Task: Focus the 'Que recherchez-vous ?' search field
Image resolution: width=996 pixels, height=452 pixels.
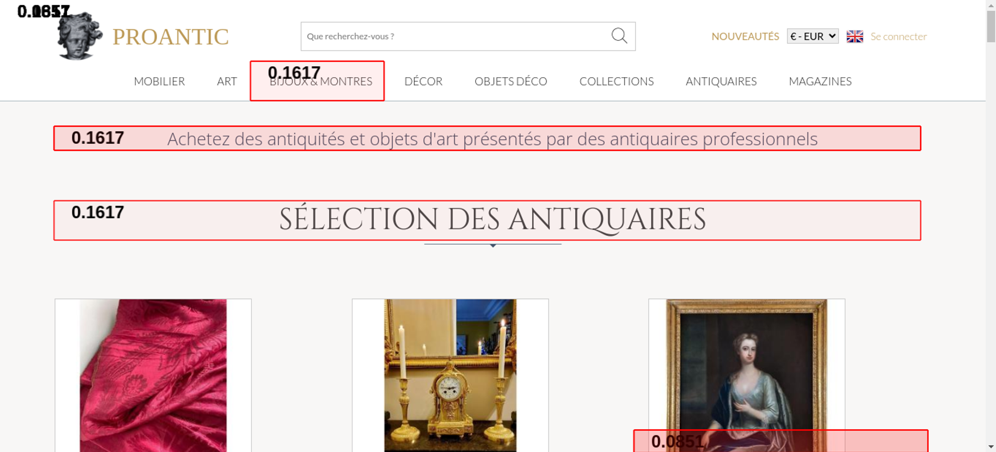Action: click(x=453, y=36)
